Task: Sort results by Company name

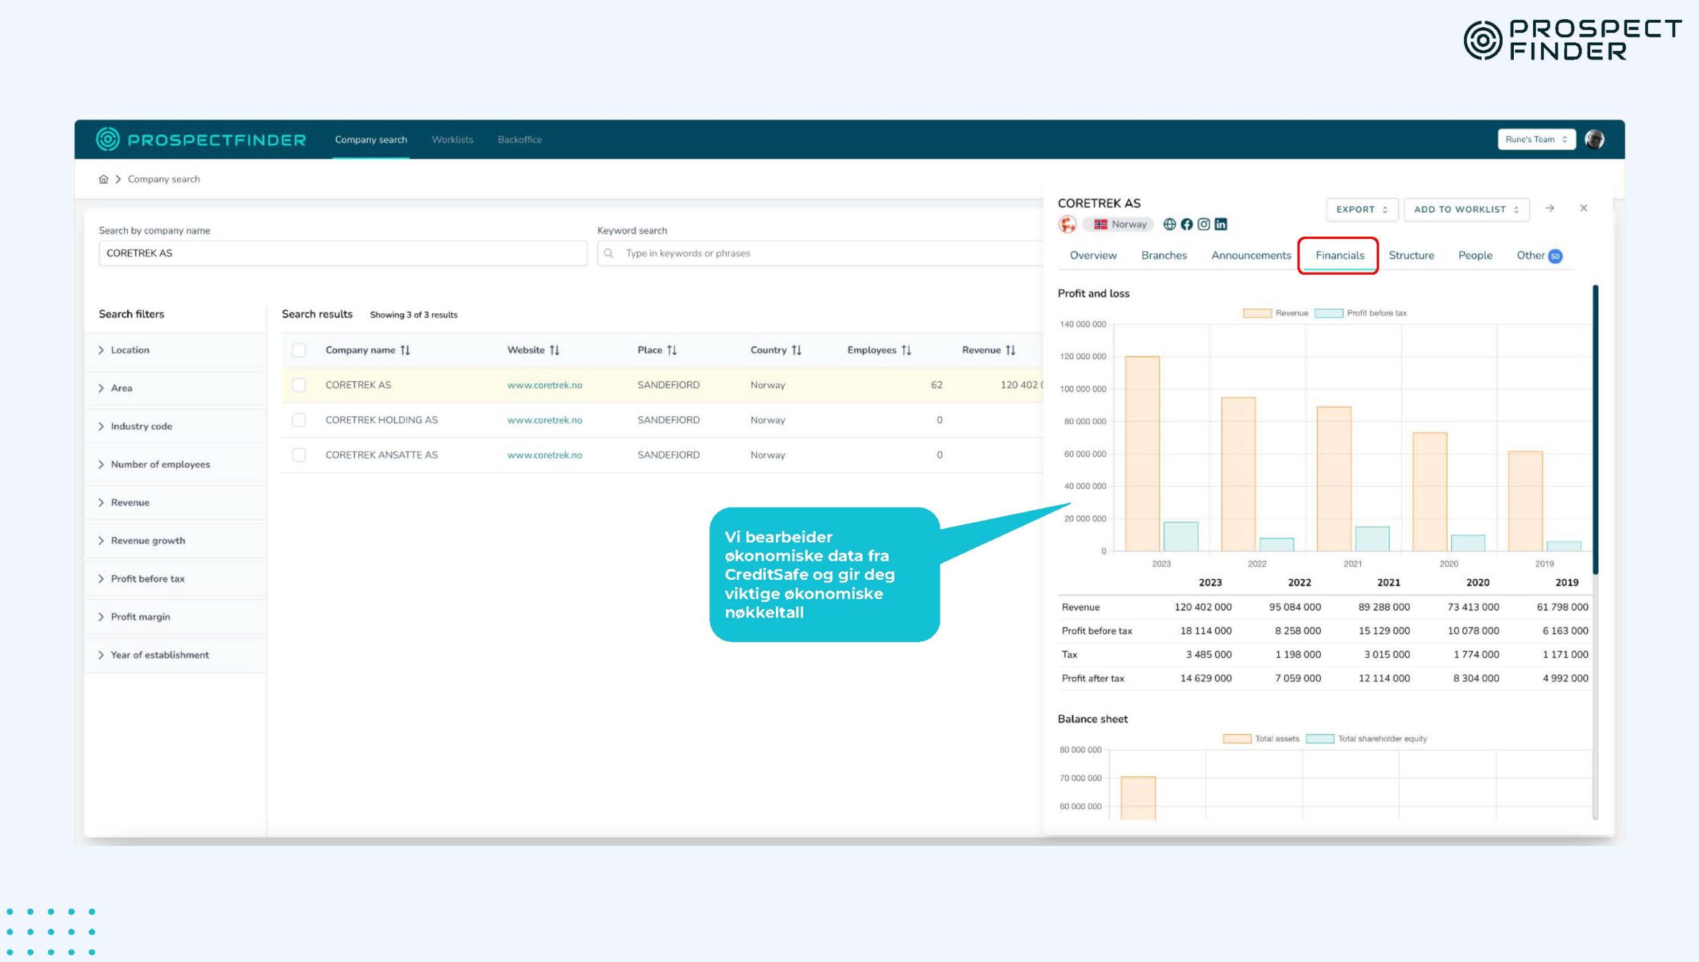Action: point(405,350)
